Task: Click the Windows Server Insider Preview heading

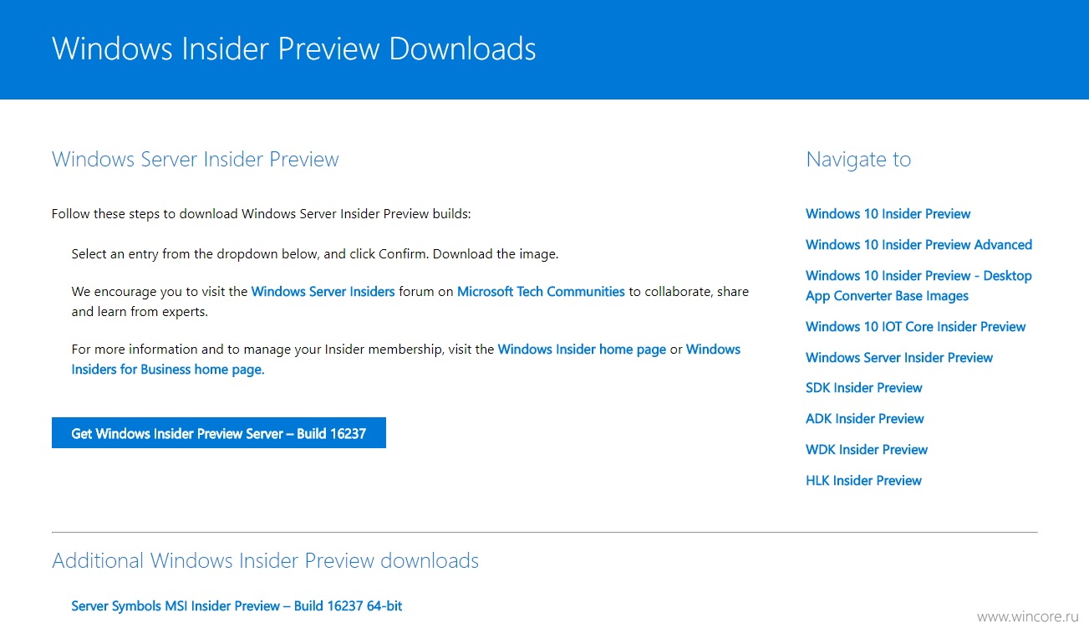Action: click(x=196, y=160)
